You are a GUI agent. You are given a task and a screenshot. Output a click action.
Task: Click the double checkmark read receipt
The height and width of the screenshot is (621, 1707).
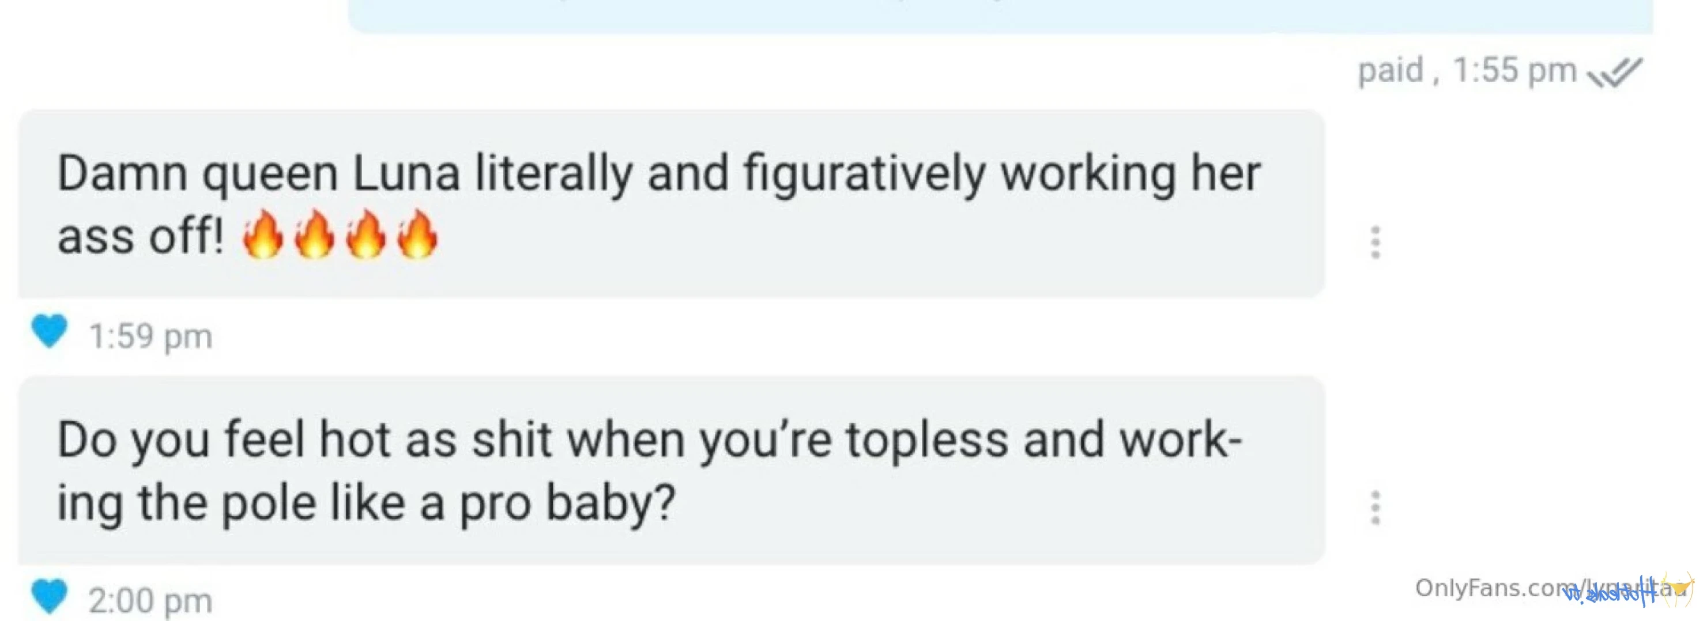tap(1615, 72)
